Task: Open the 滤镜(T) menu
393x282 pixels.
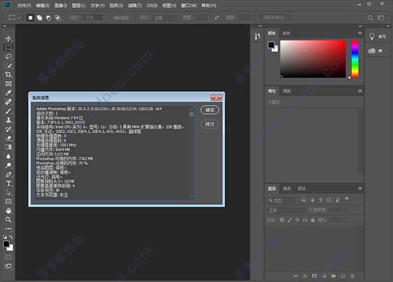Action: tap(134, 5)
